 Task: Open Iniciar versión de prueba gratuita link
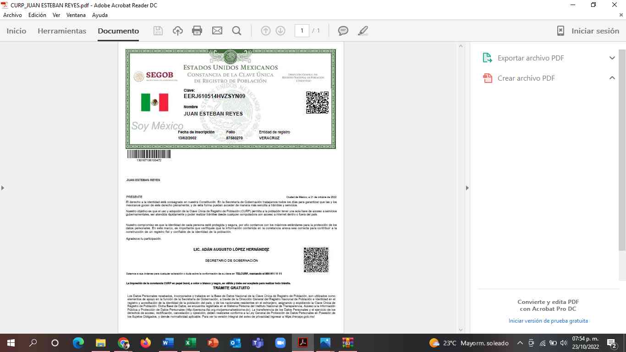pyautogui.click(x=548, y=321)
